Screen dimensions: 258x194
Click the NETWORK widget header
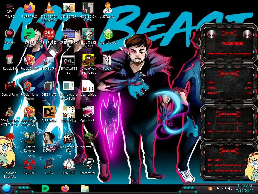click(229, 114)
